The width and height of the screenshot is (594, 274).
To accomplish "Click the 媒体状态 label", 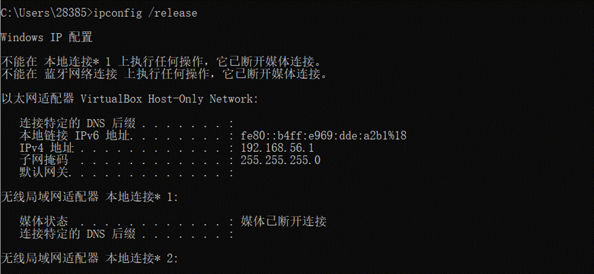I will pos(44,221).
